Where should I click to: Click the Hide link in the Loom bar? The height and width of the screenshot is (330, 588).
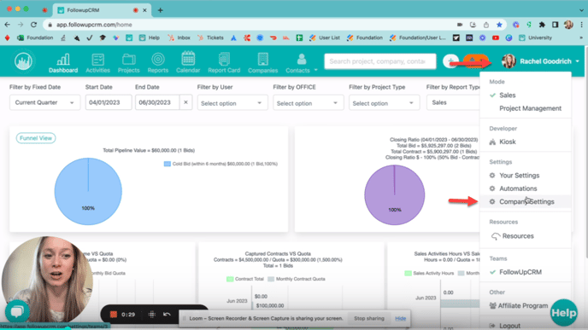(401, 318)
